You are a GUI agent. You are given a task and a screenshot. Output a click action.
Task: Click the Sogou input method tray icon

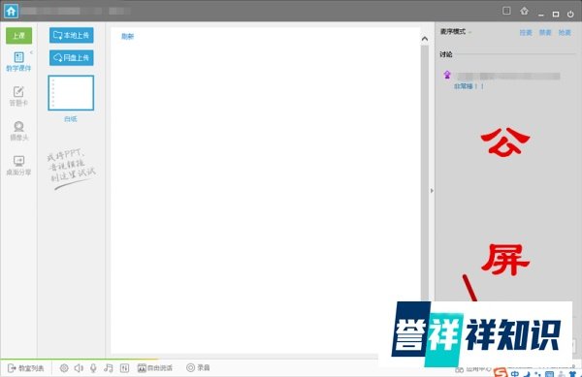point(501,372)
